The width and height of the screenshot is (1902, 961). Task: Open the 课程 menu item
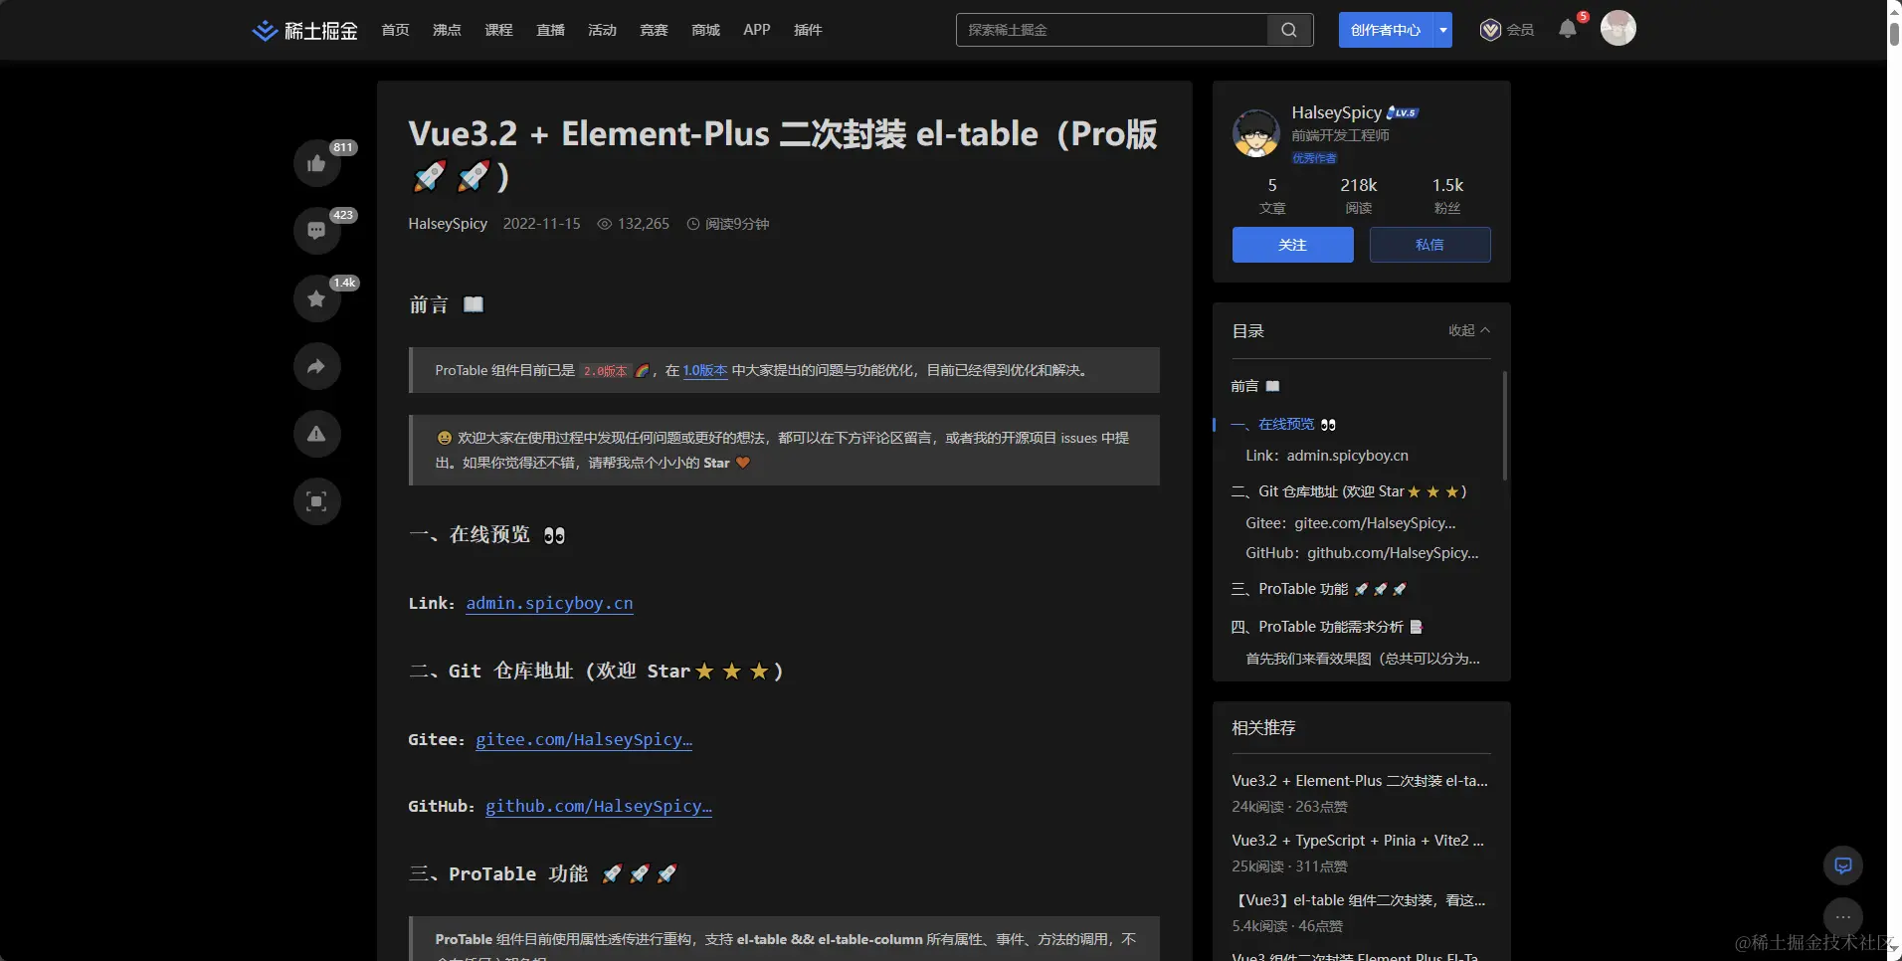pos(498,30)
